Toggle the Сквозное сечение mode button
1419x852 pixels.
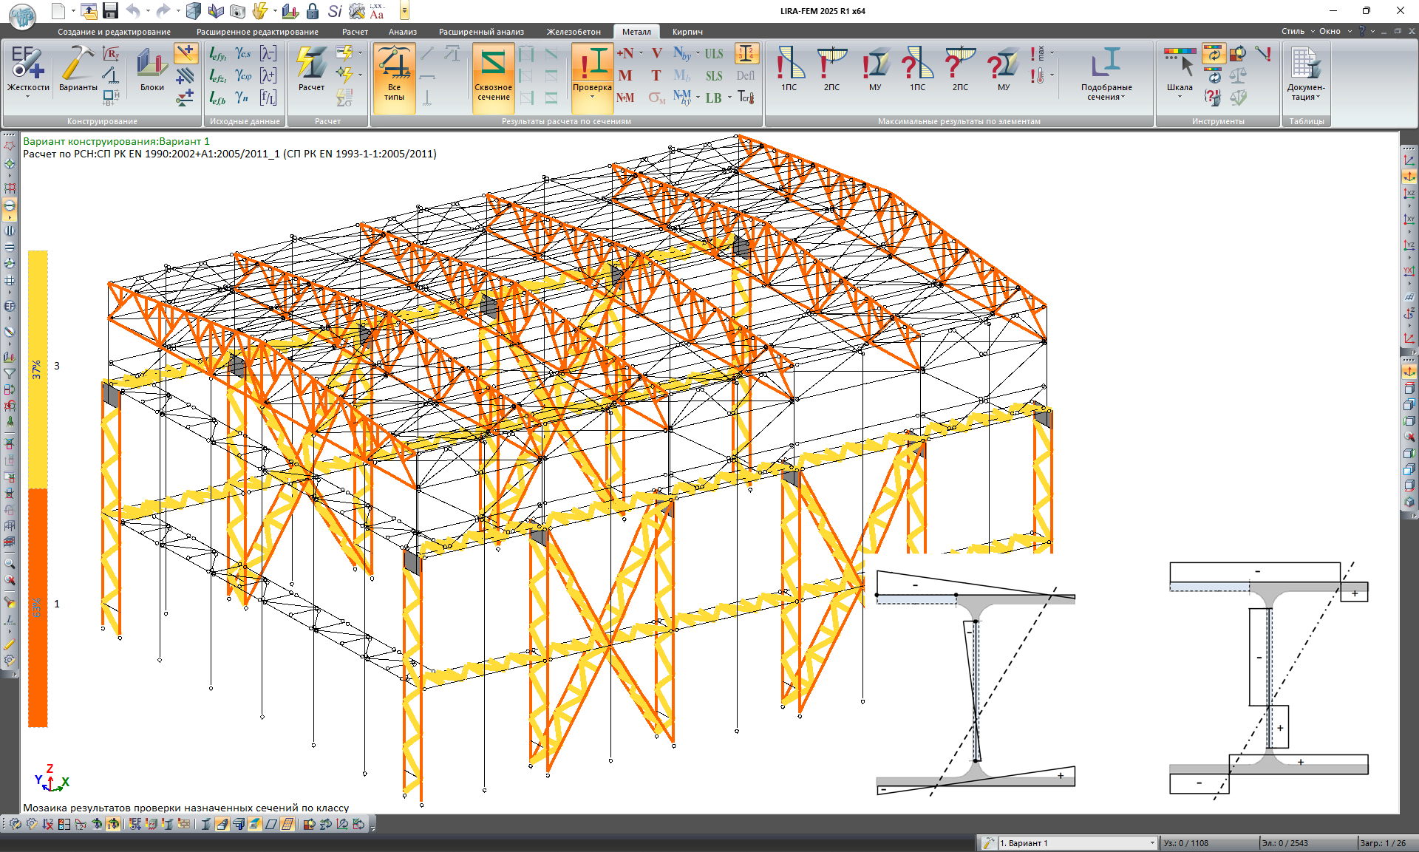point(493,74)
